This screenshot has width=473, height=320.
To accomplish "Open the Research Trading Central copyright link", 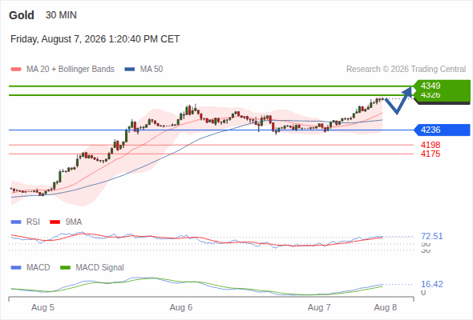I will [x=406, y=70].
